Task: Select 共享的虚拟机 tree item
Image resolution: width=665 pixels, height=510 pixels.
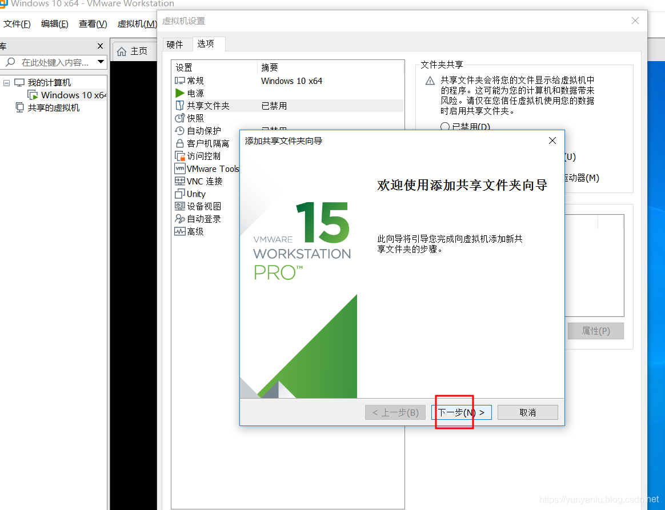Action: (x=54, y=108)
